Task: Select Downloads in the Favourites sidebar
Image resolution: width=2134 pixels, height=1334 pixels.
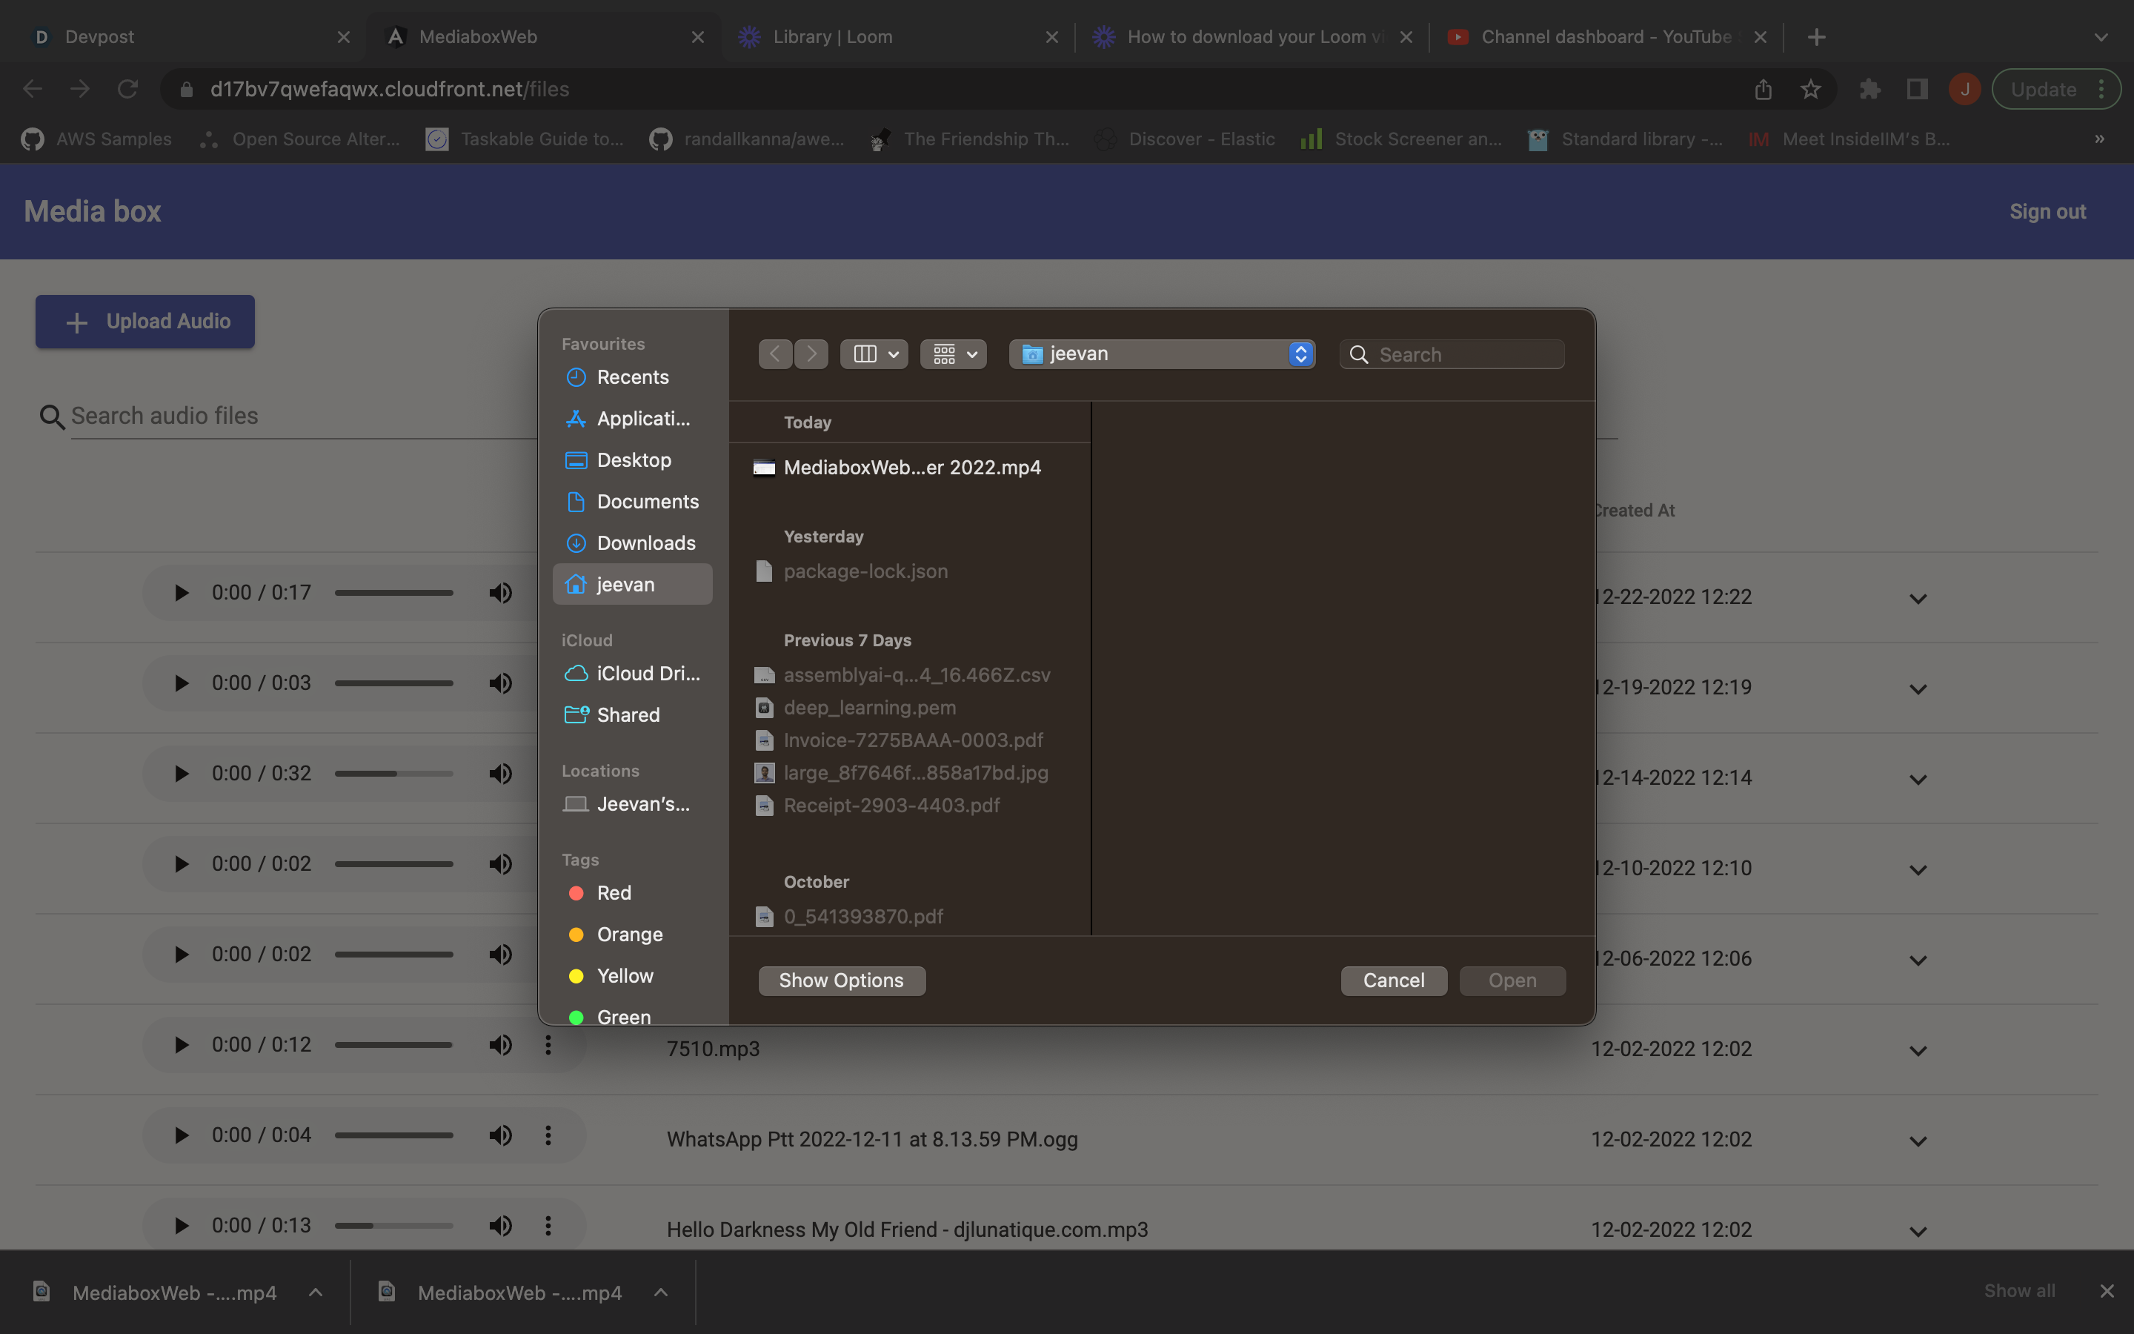Action: 645,542
